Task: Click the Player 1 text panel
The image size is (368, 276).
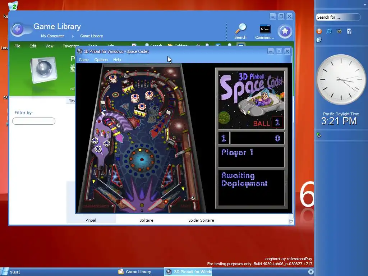Action: pos(251,157)
